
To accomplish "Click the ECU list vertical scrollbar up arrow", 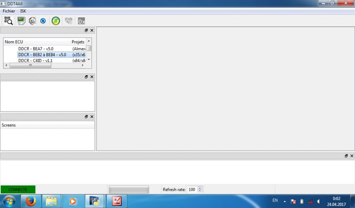I will point(89,41).
